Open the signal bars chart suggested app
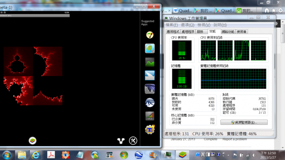This screenshot has height=160, width=285. [x=150, y=116]
